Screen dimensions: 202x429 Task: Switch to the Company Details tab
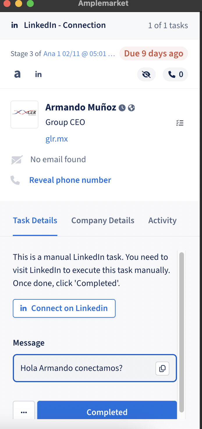[x=103, y=221]
